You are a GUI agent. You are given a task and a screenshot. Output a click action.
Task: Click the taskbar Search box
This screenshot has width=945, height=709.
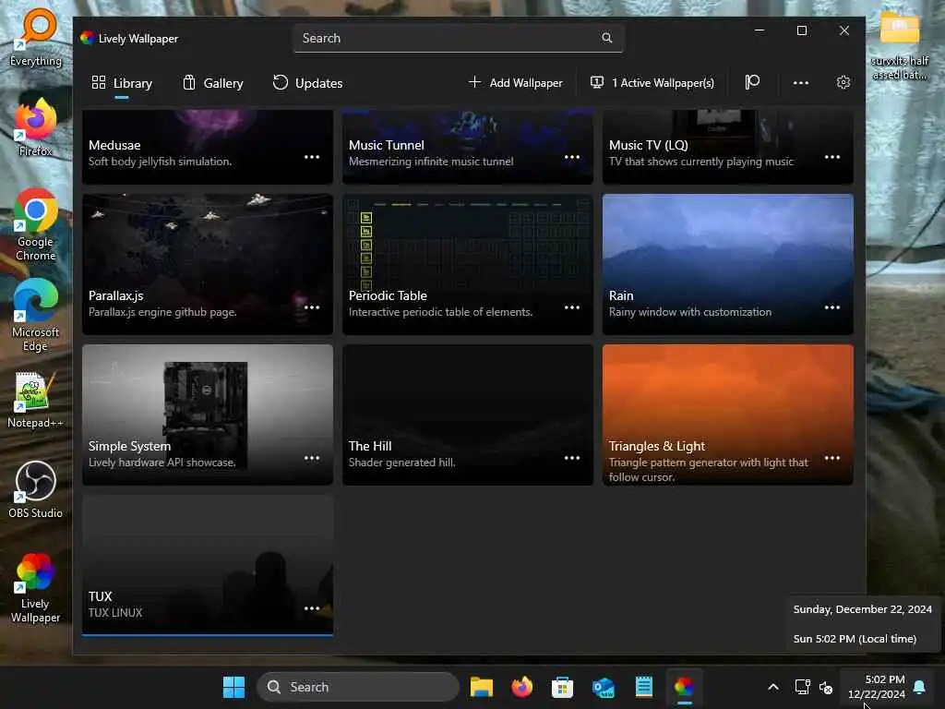tap(358, 687)
